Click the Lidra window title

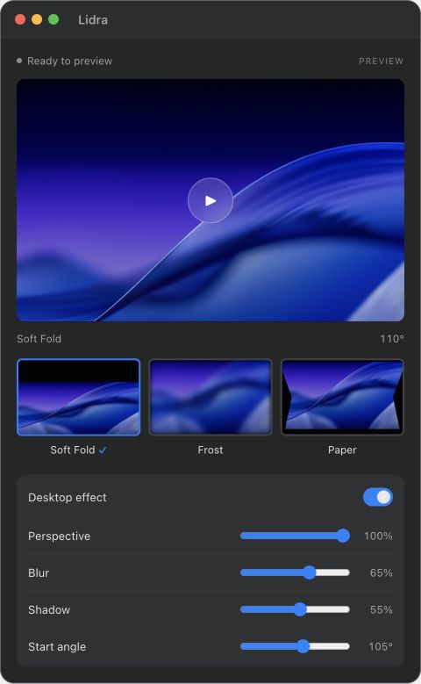click(93, 19)
